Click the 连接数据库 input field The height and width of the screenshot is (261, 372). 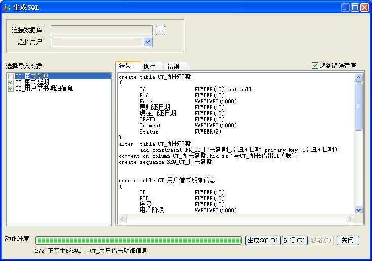tap(101, 31)
